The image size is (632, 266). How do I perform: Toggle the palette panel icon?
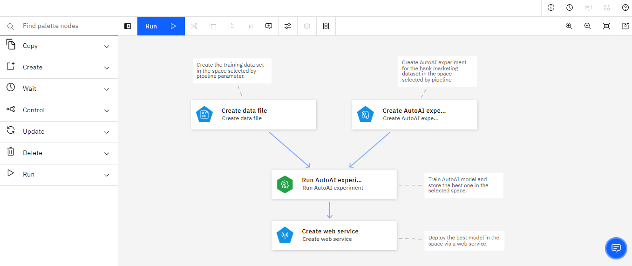128,26
